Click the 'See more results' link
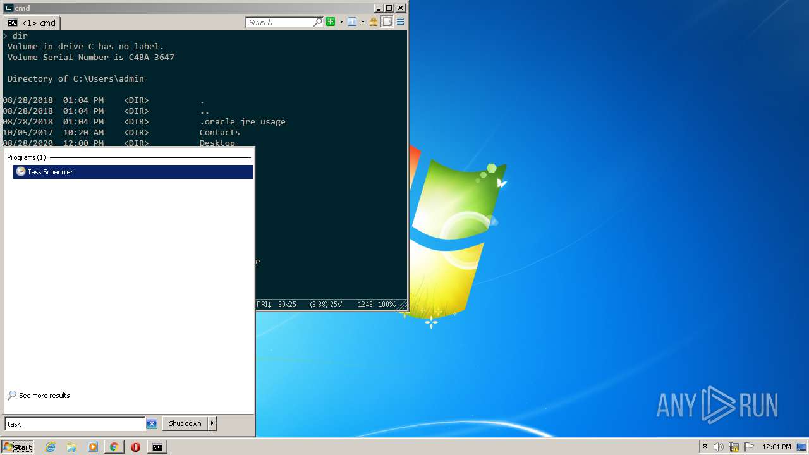This screenshot has width=809, height=455. point(44,396)
